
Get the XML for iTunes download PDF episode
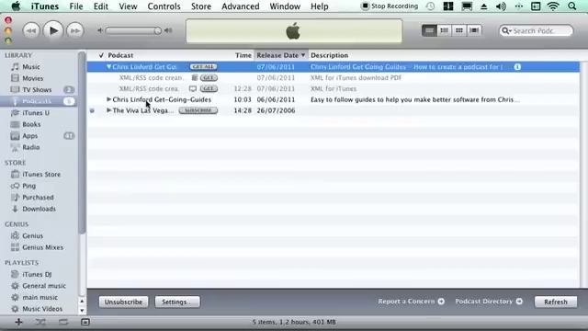pyautogui.click(x=209, y=77)
